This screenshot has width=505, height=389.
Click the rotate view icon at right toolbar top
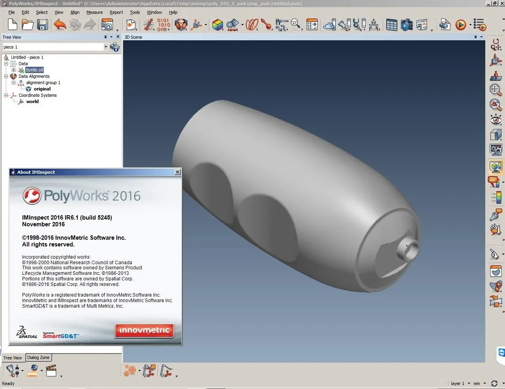pyautogui.click(x=496, y=45)
